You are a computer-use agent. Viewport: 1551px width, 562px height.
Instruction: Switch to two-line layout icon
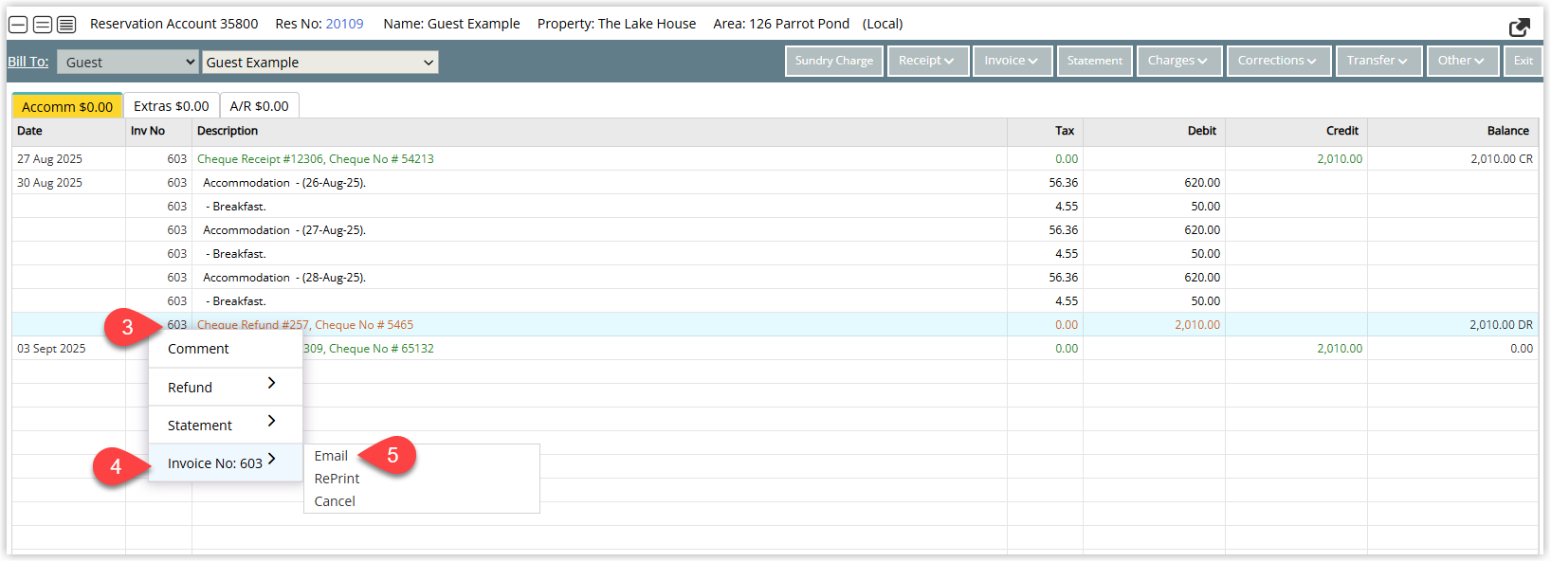click(x=43, y=25)
